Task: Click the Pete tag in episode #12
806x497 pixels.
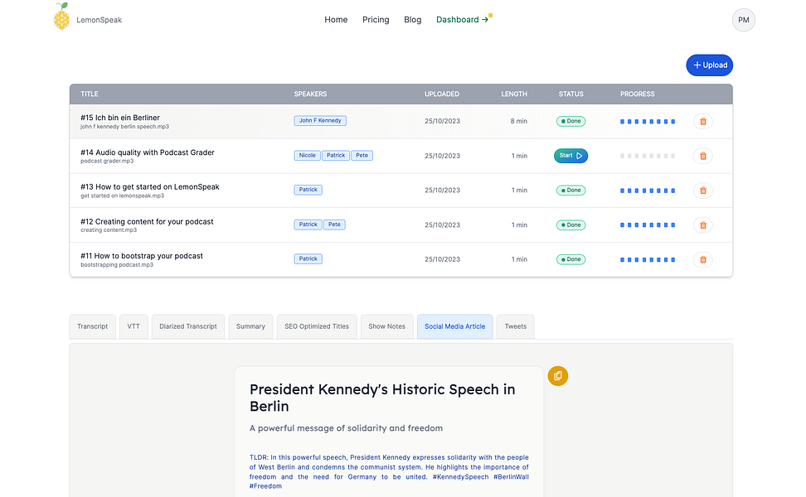Action: pyautogui.click(x=335, y=224)
